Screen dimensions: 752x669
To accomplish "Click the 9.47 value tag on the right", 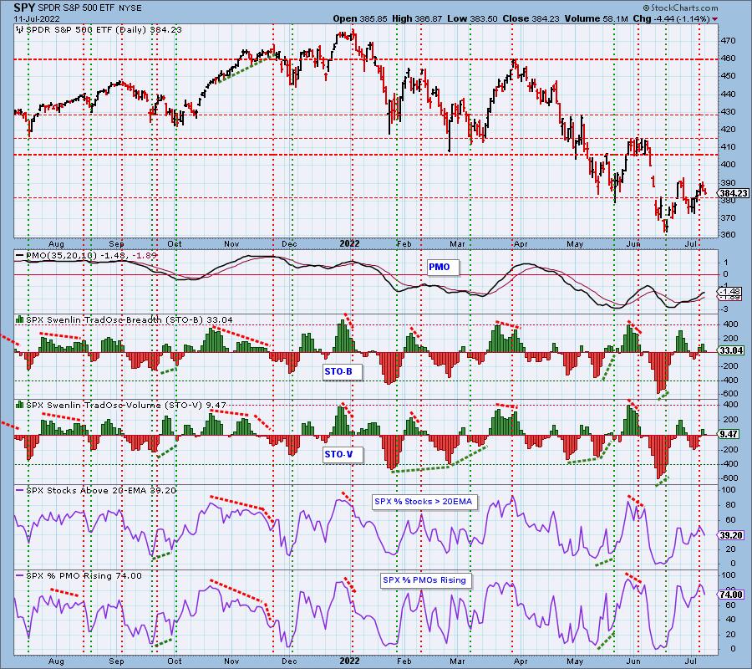I will [729, 434].
